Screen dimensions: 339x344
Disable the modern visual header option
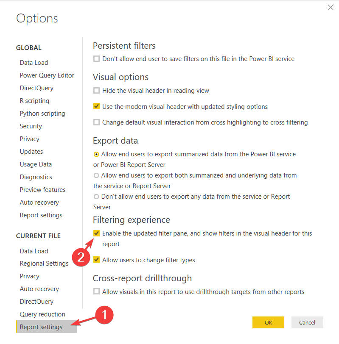(x=96, y=106)
